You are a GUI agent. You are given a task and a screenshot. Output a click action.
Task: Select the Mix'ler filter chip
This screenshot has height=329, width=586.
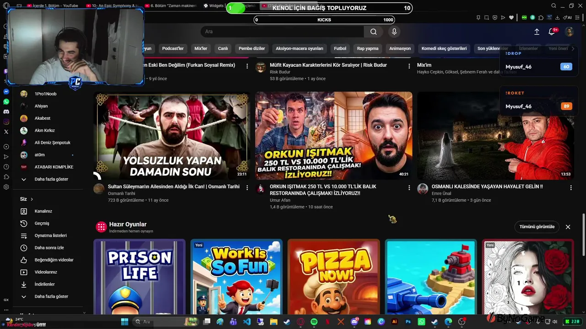tap(201, 48)
